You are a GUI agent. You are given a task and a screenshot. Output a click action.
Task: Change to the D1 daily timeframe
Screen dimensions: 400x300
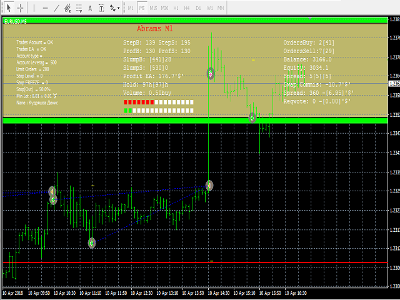(x=198, y=8)
